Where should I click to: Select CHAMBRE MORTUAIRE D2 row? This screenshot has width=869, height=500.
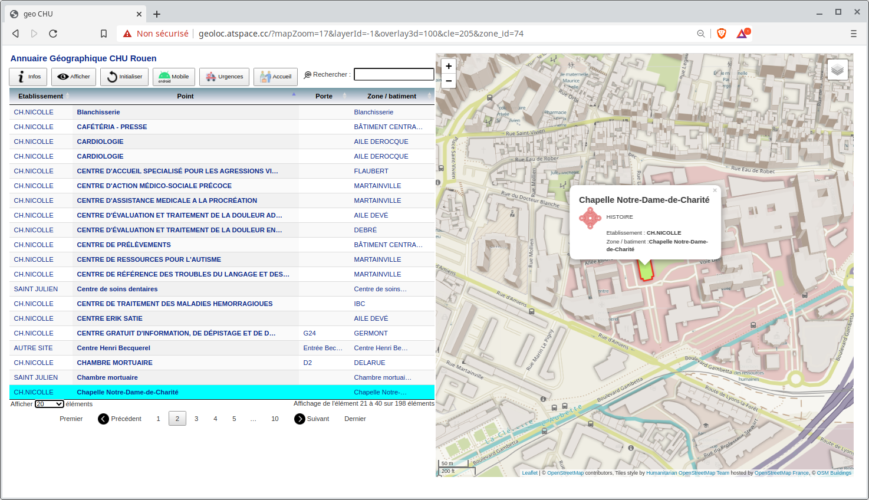click(x=222, y=363)
